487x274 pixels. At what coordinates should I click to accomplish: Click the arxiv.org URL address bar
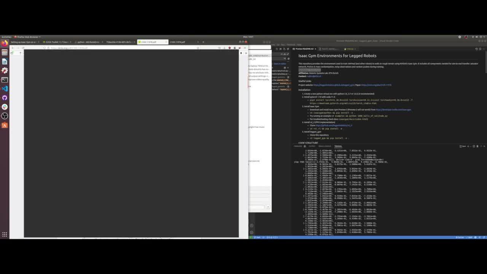coord(122,48)
